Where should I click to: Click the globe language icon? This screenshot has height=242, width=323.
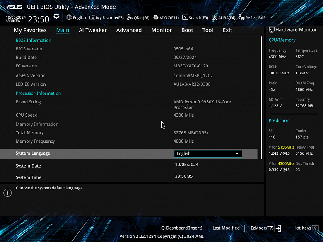click(x=69, y=17)
